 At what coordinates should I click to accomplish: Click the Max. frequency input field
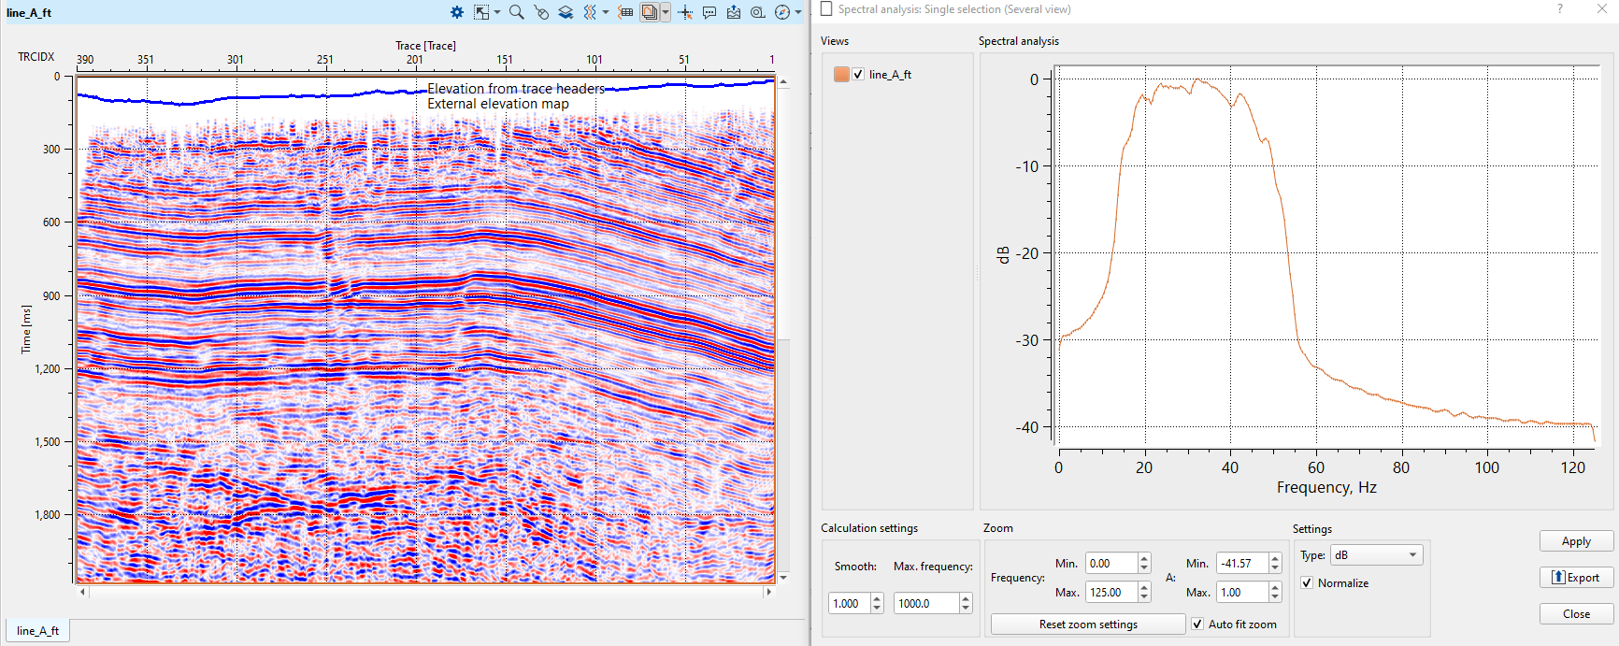point(924,604)
